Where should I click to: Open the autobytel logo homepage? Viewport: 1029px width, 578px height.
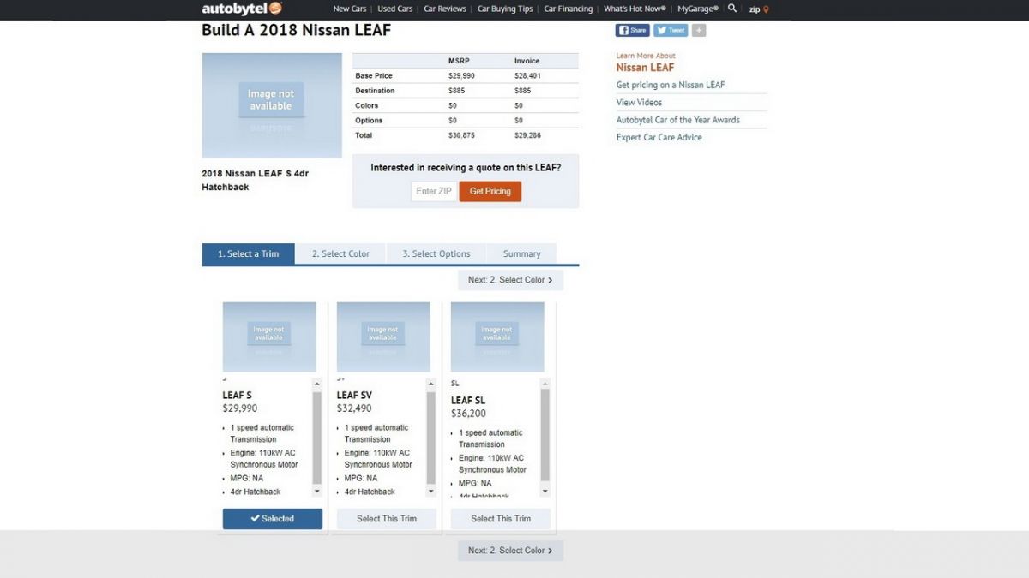[x=242, y=9]
